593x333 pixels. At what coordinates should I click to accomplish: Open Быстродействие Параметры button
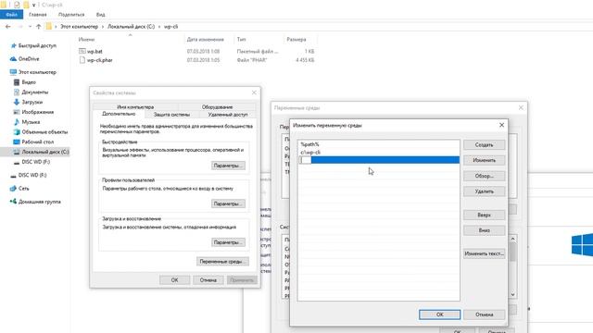(x=228, y=166)
